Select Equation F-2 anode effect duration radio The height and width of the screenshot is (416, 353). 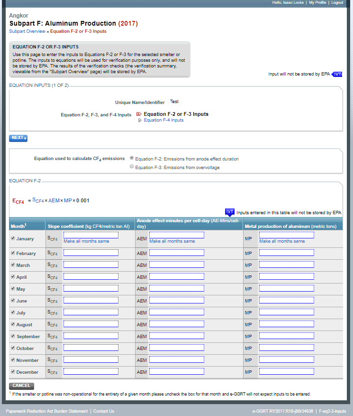coord(132,158)
